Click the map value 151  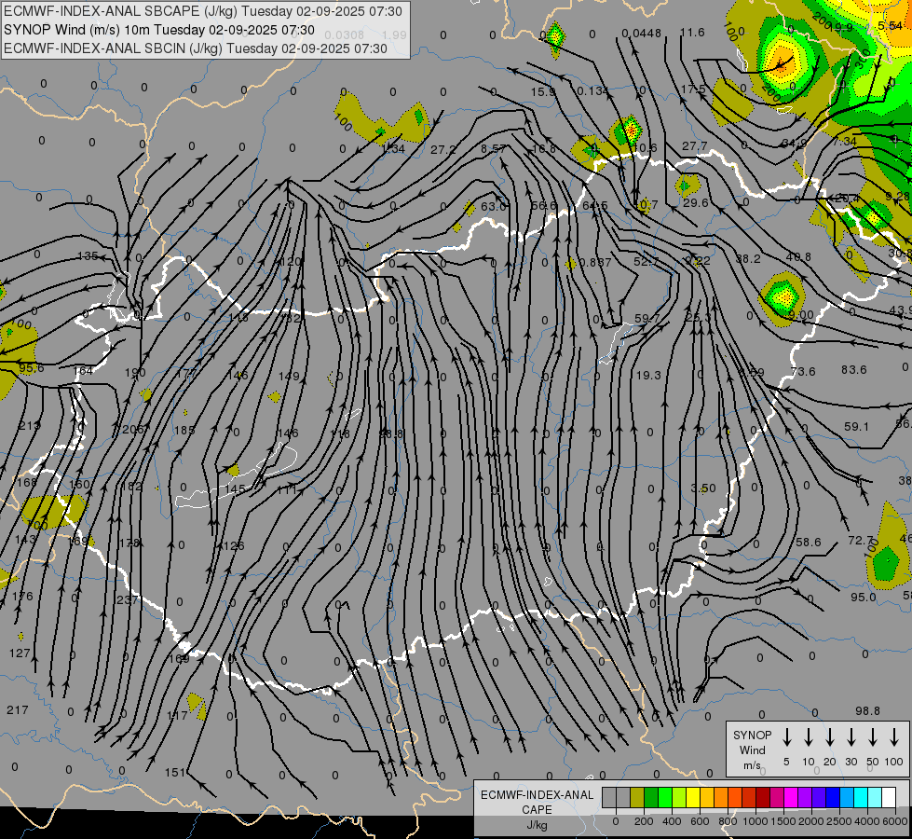[175, 772]
